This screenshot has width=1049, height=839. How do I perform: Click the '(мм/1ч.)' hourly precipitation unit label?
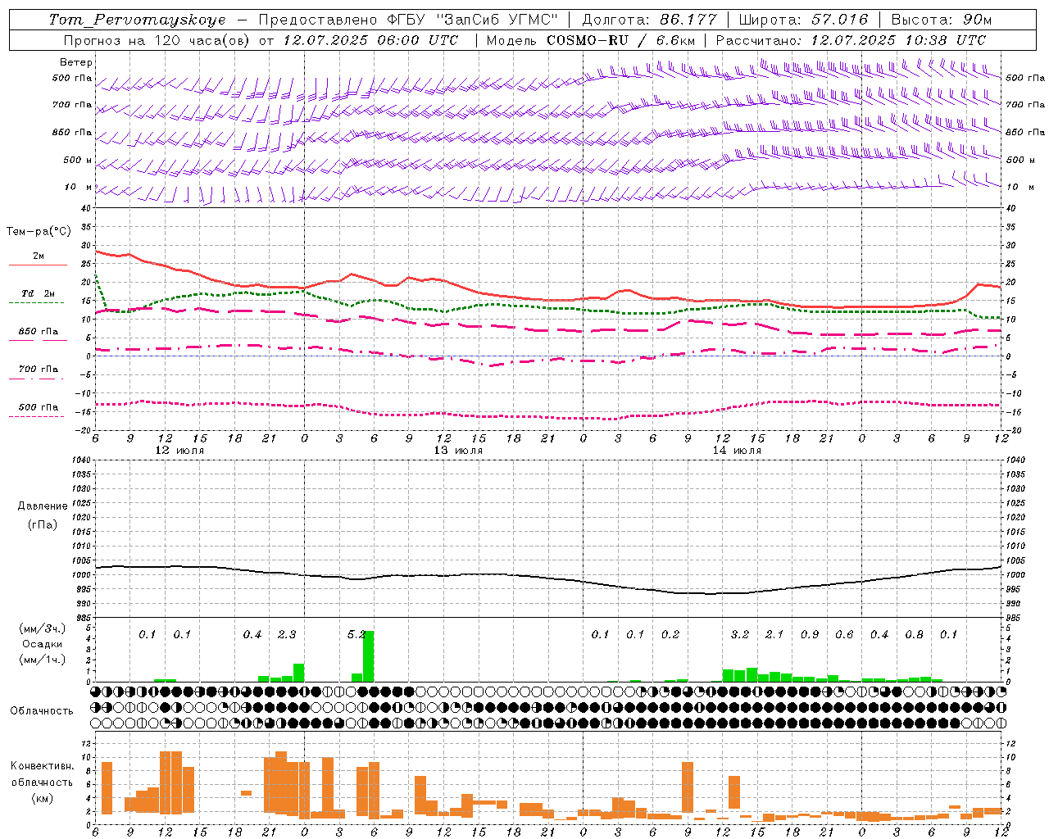pos(43,660)
